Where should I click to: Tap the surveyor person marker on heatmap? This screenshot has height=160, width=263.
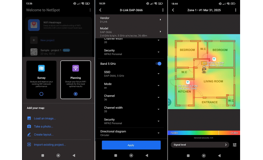tap(204, 69)
